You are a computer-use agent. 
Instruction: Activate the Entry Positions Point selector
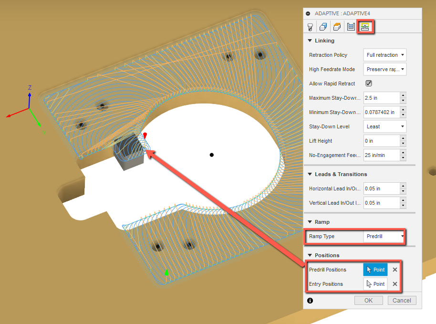tap(375, 284)
